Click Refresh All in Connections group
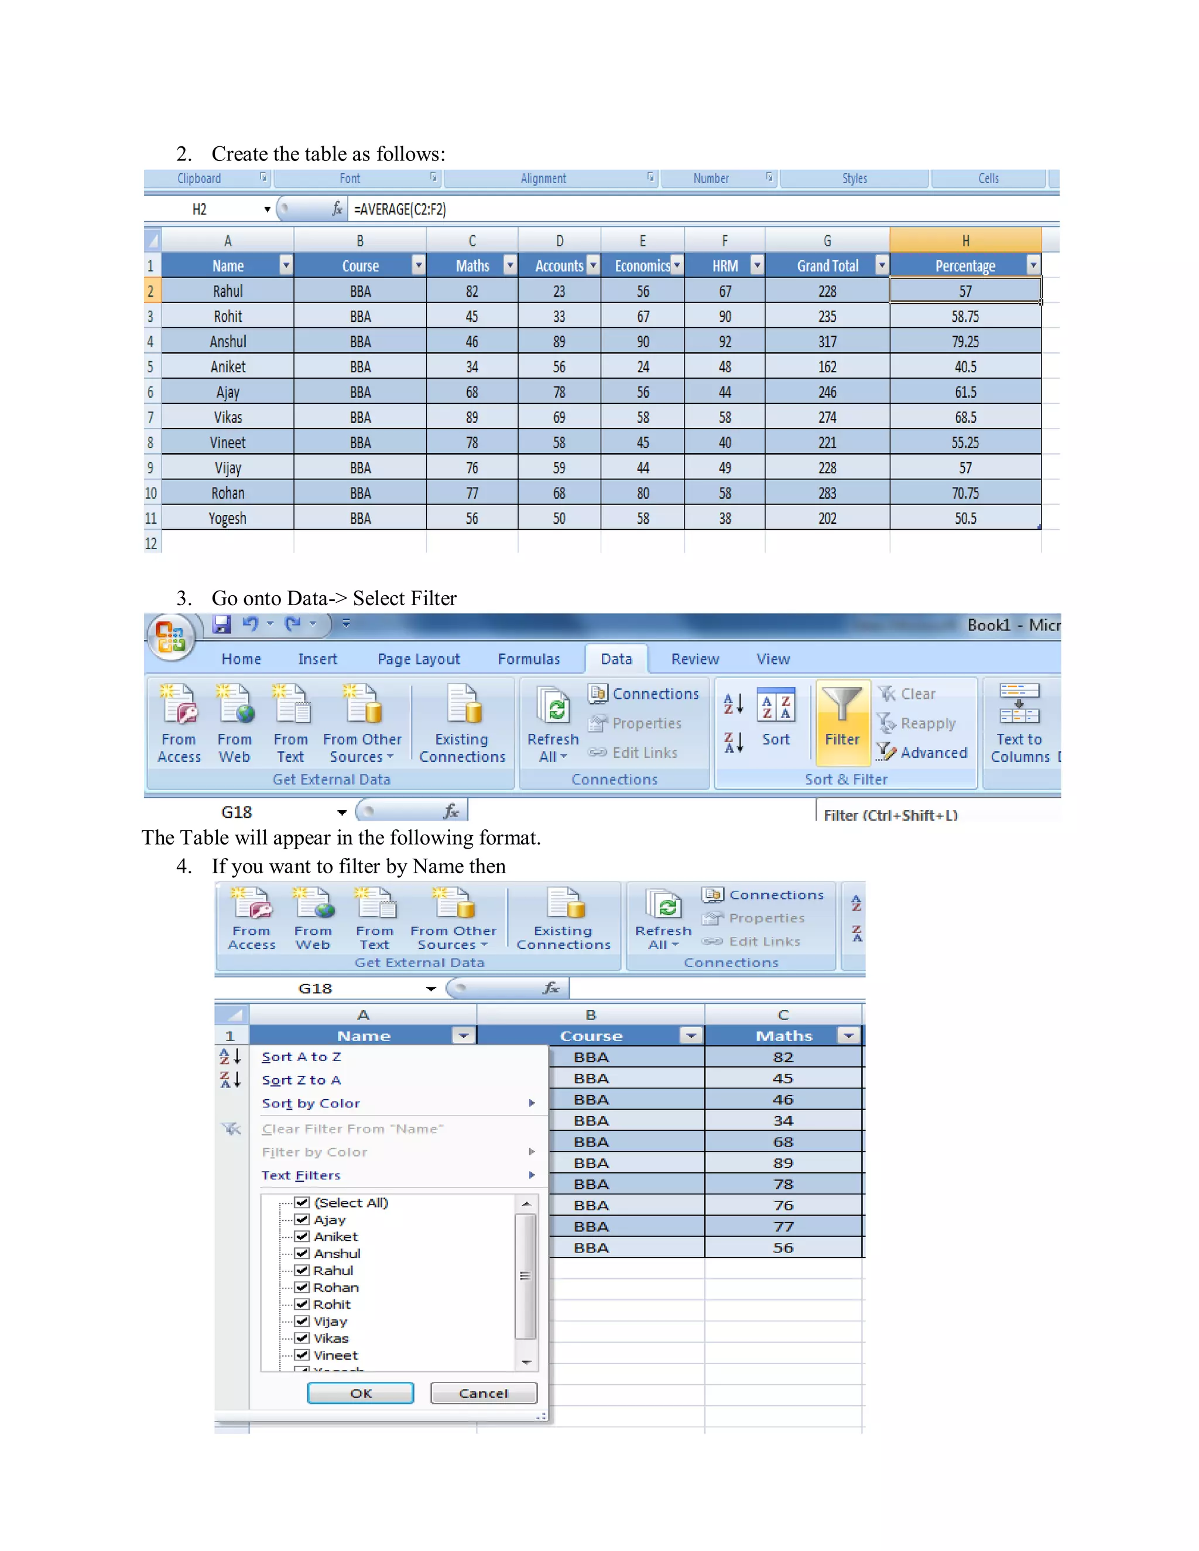 click(x=553, y=725)
